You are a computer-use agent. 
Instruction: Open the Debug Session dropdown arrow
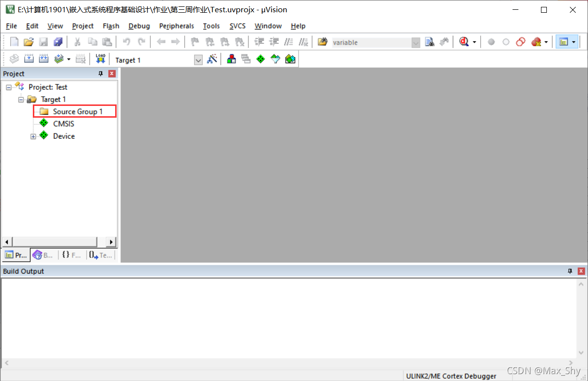point(474,43)
